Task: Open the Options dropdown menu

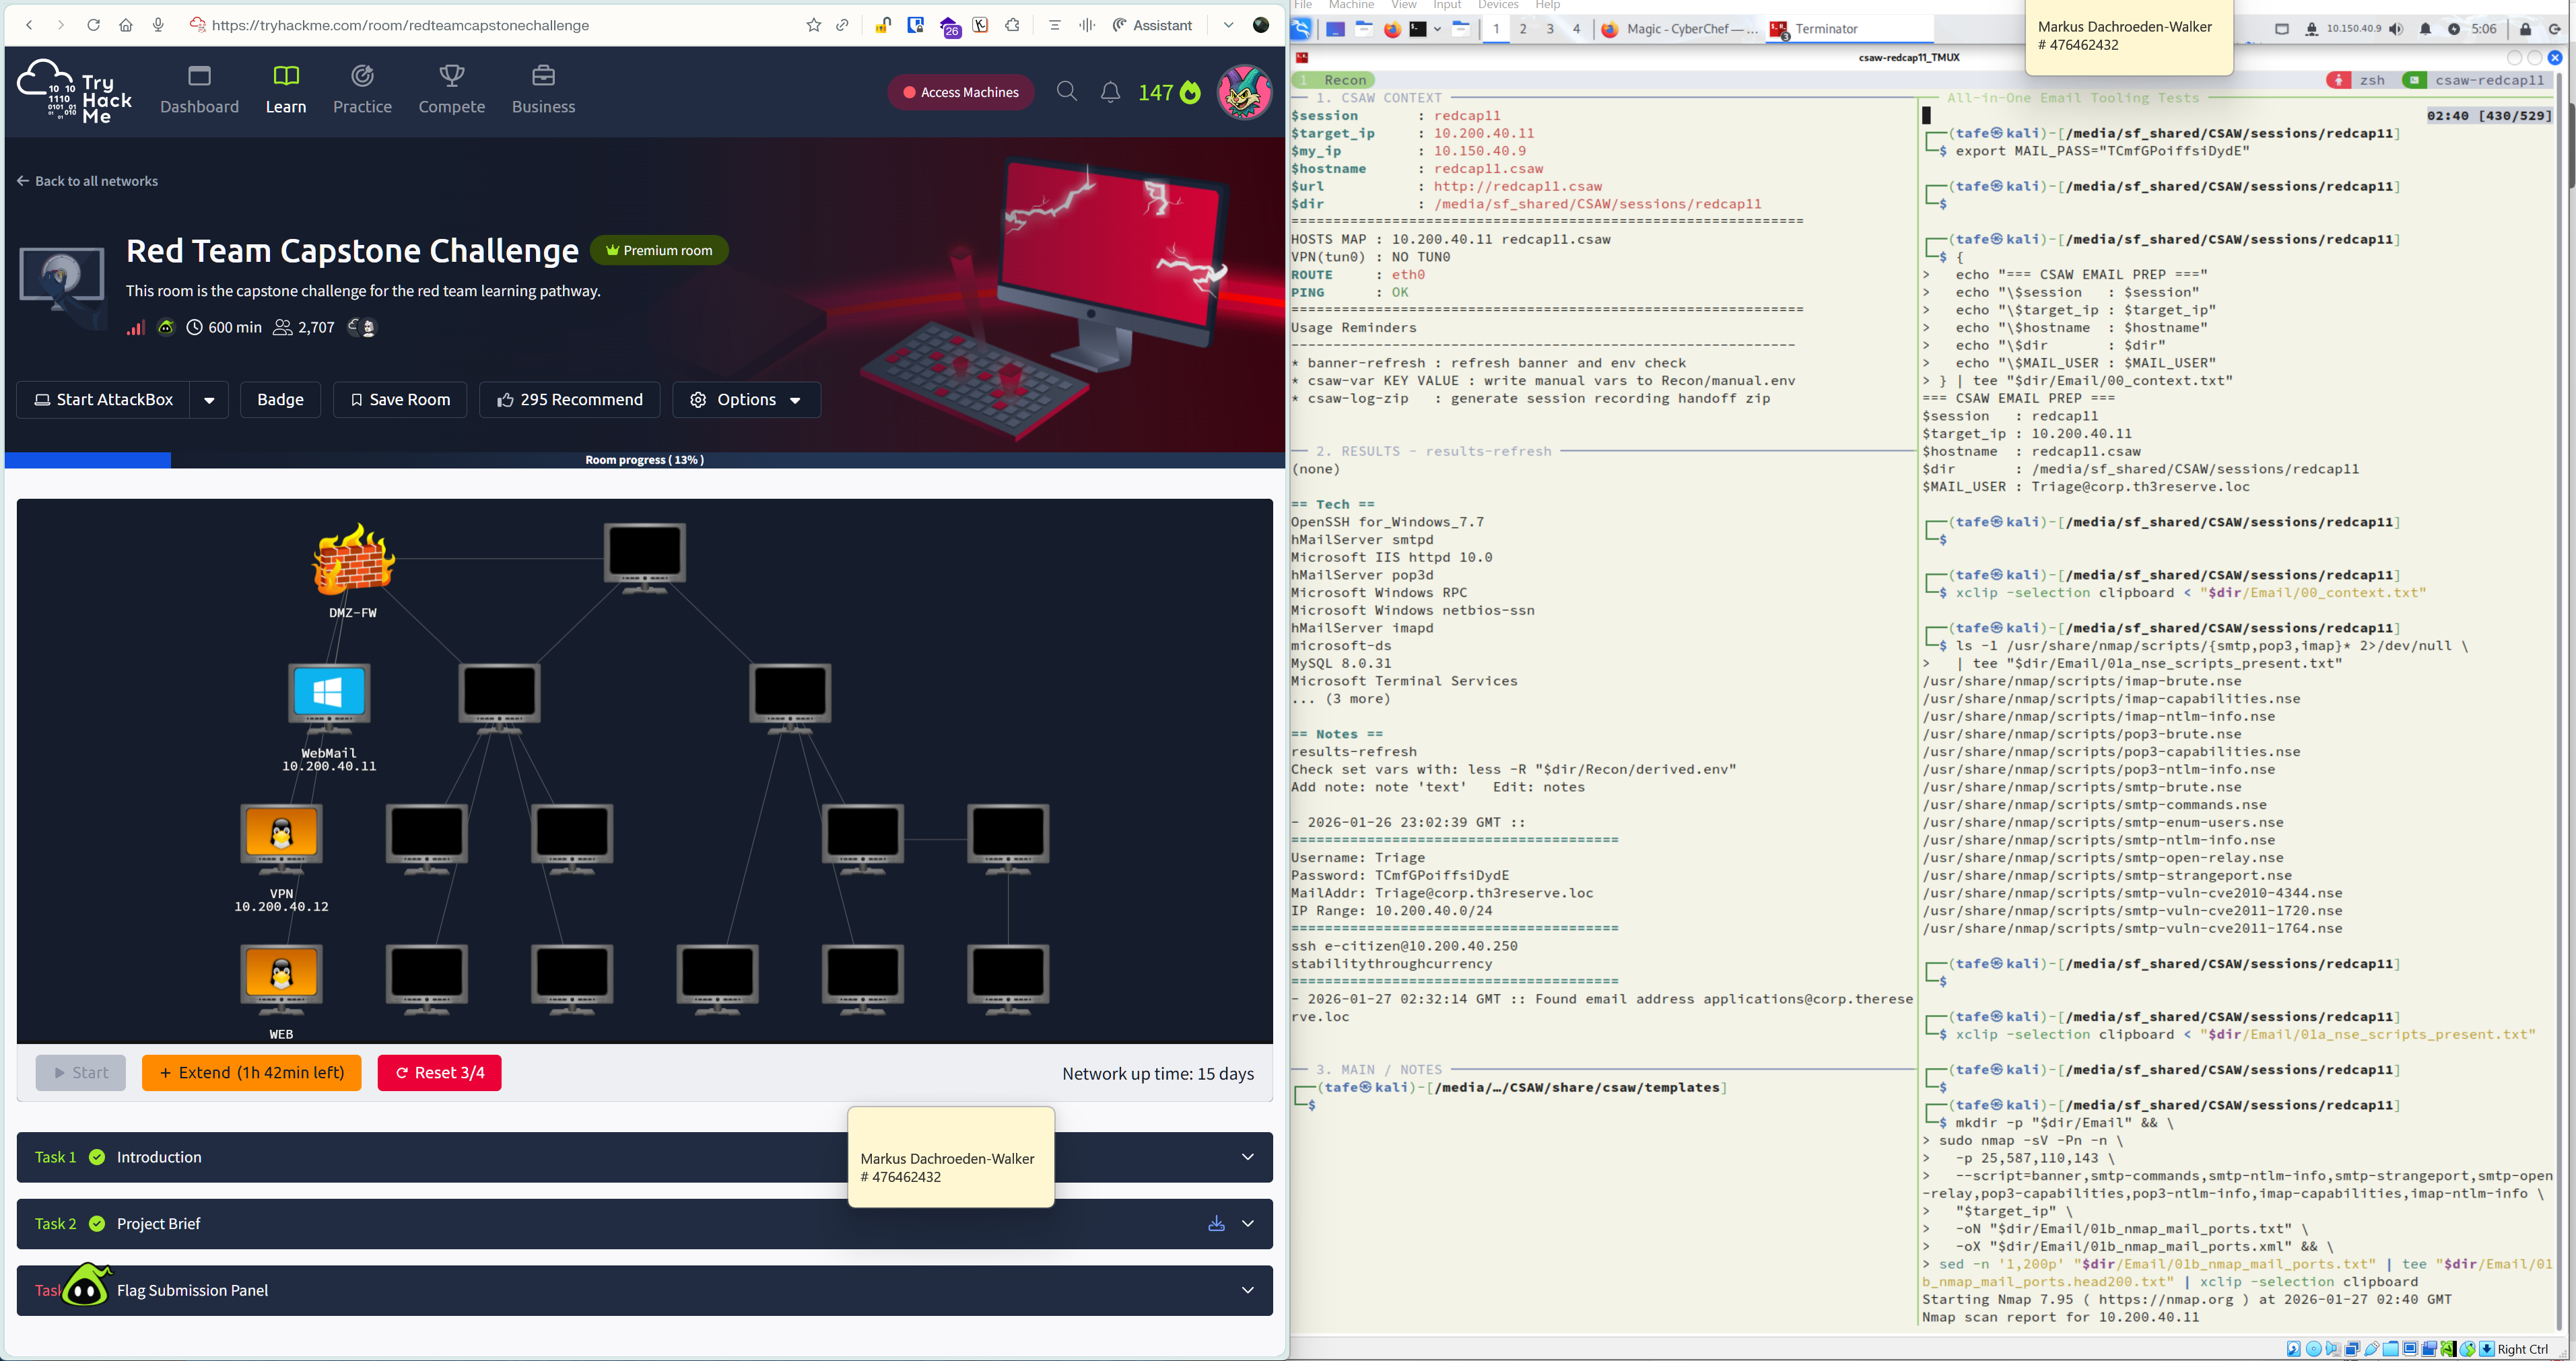Action: (x=746, y=400)
